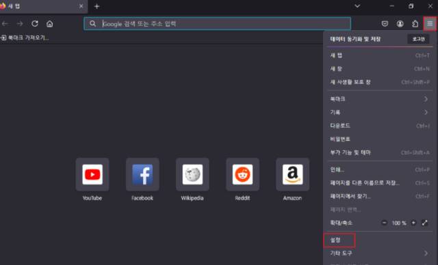The image size is (438, 265).
Task: Open a new tab with plus button
Action: (97, 6)
